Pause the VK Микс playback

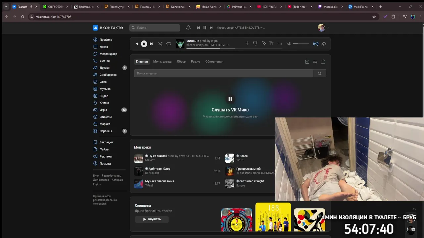tap(230, 99)
